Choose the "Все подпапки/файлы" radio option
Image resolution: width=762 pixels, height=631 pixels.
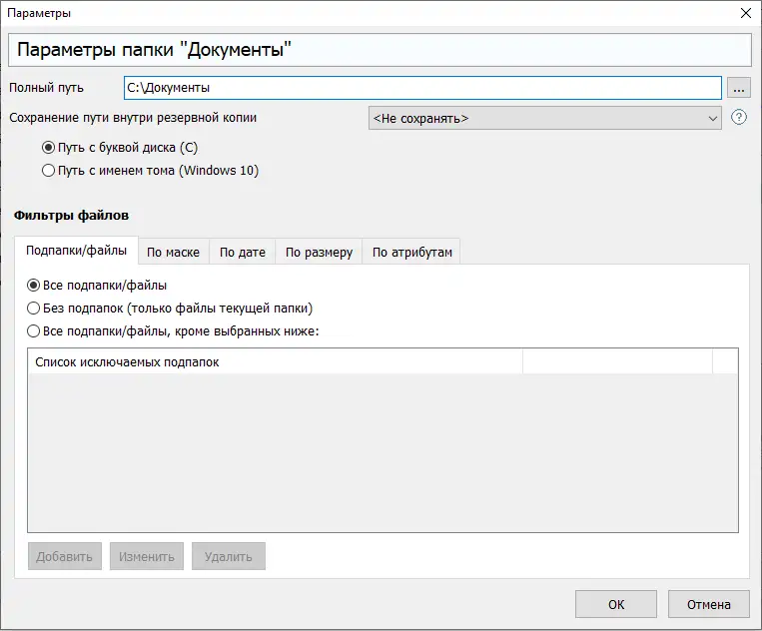(x=34, y=285)
